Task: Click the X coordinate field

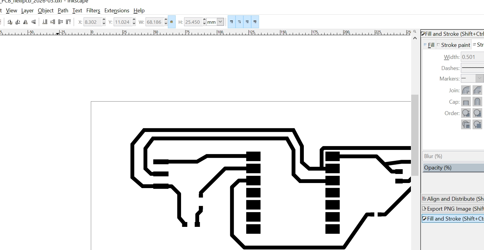Action: (93, 22)
